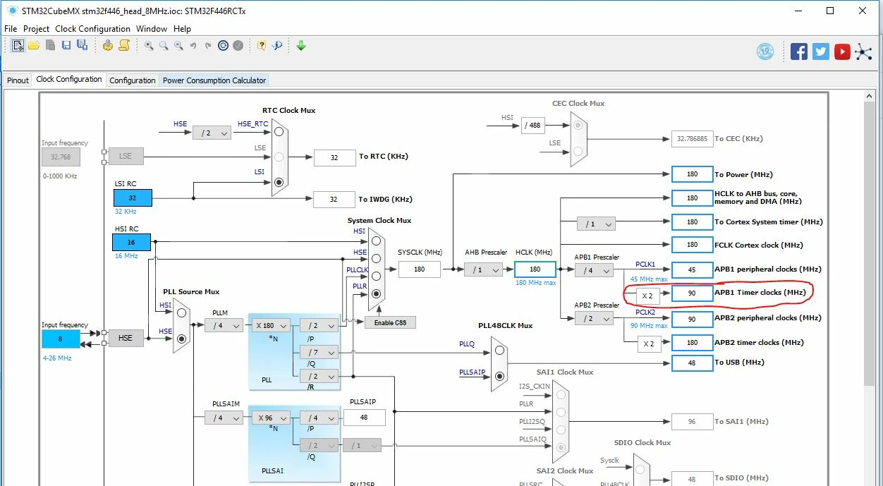This screenshot has width=883, height=486.
Task: Click the HSE oscillator block
Action: pyautogui.click(x=126, y=338)
